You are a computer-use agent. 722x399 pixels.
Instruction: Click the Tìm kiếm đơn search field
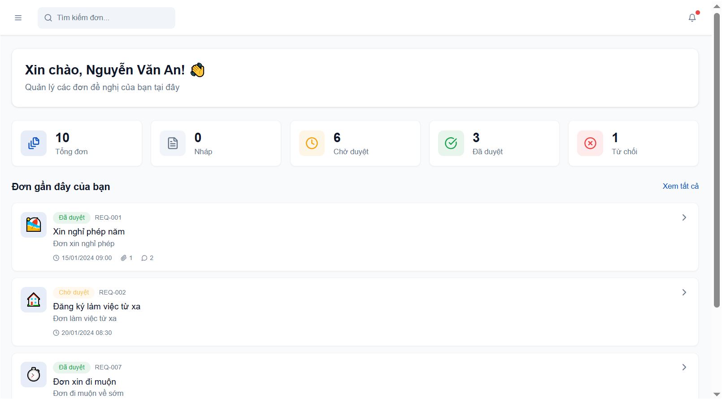point(112,18)
